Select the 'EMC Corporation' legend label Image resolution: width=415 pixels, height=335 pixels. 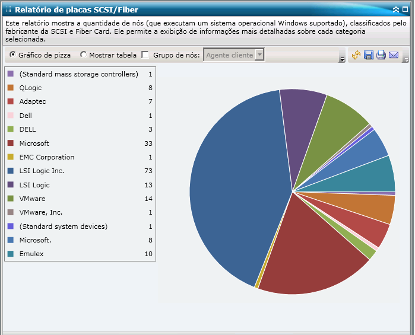coord(47,157)
